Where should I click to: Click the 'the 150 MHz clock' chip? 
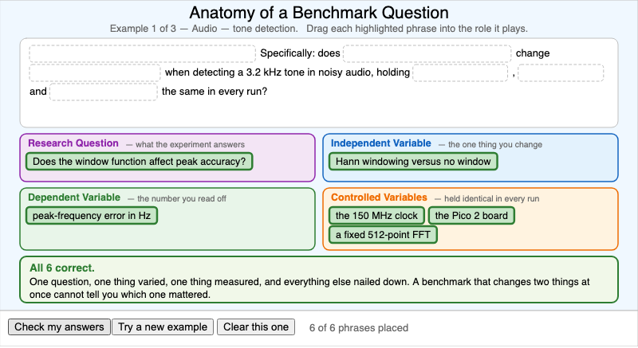pos(376,216)
